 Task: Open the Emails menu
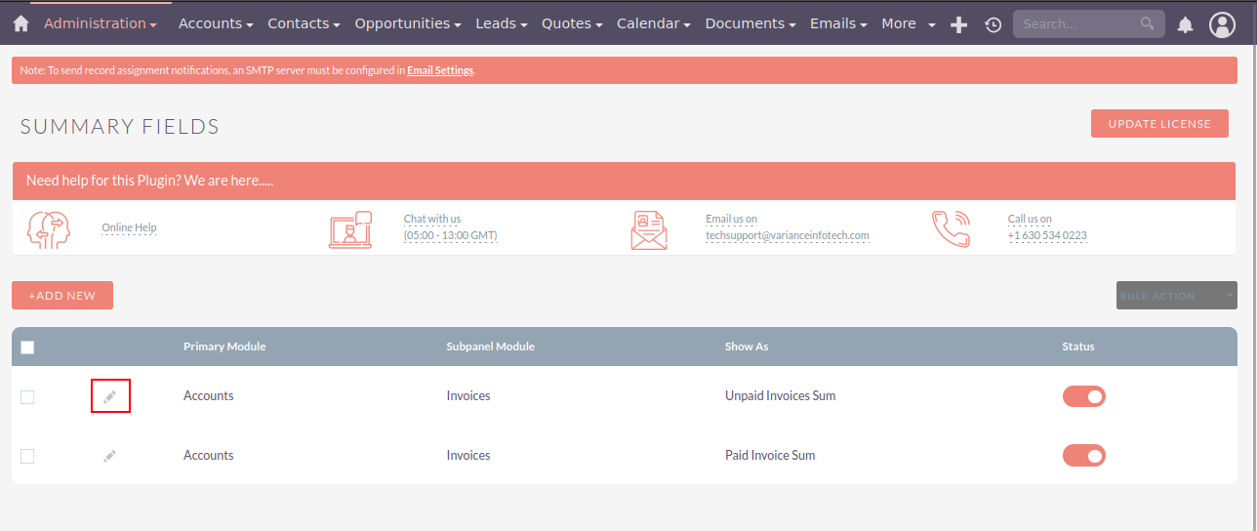(838, 23)
